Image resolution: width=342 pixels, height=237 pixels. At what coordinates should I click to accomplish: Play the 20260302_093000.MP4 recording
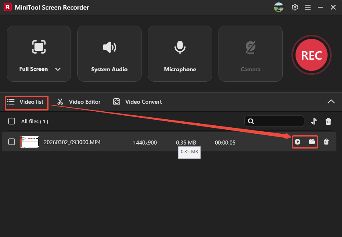(298, 142)
